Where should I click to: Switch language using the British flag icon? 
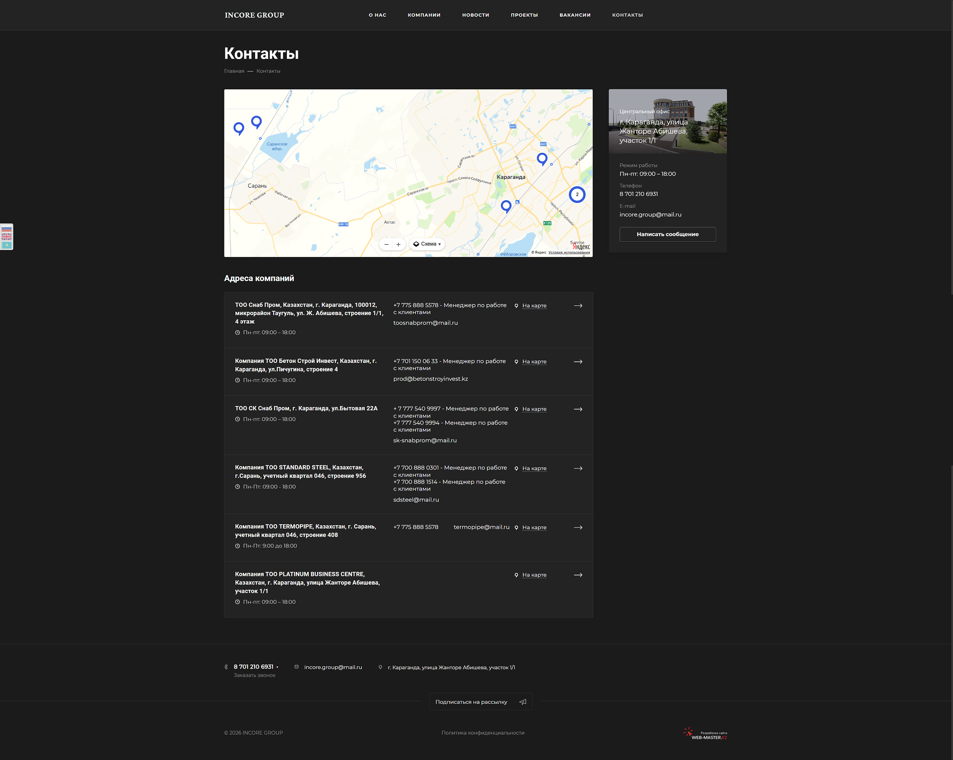(x=6, y=237)
